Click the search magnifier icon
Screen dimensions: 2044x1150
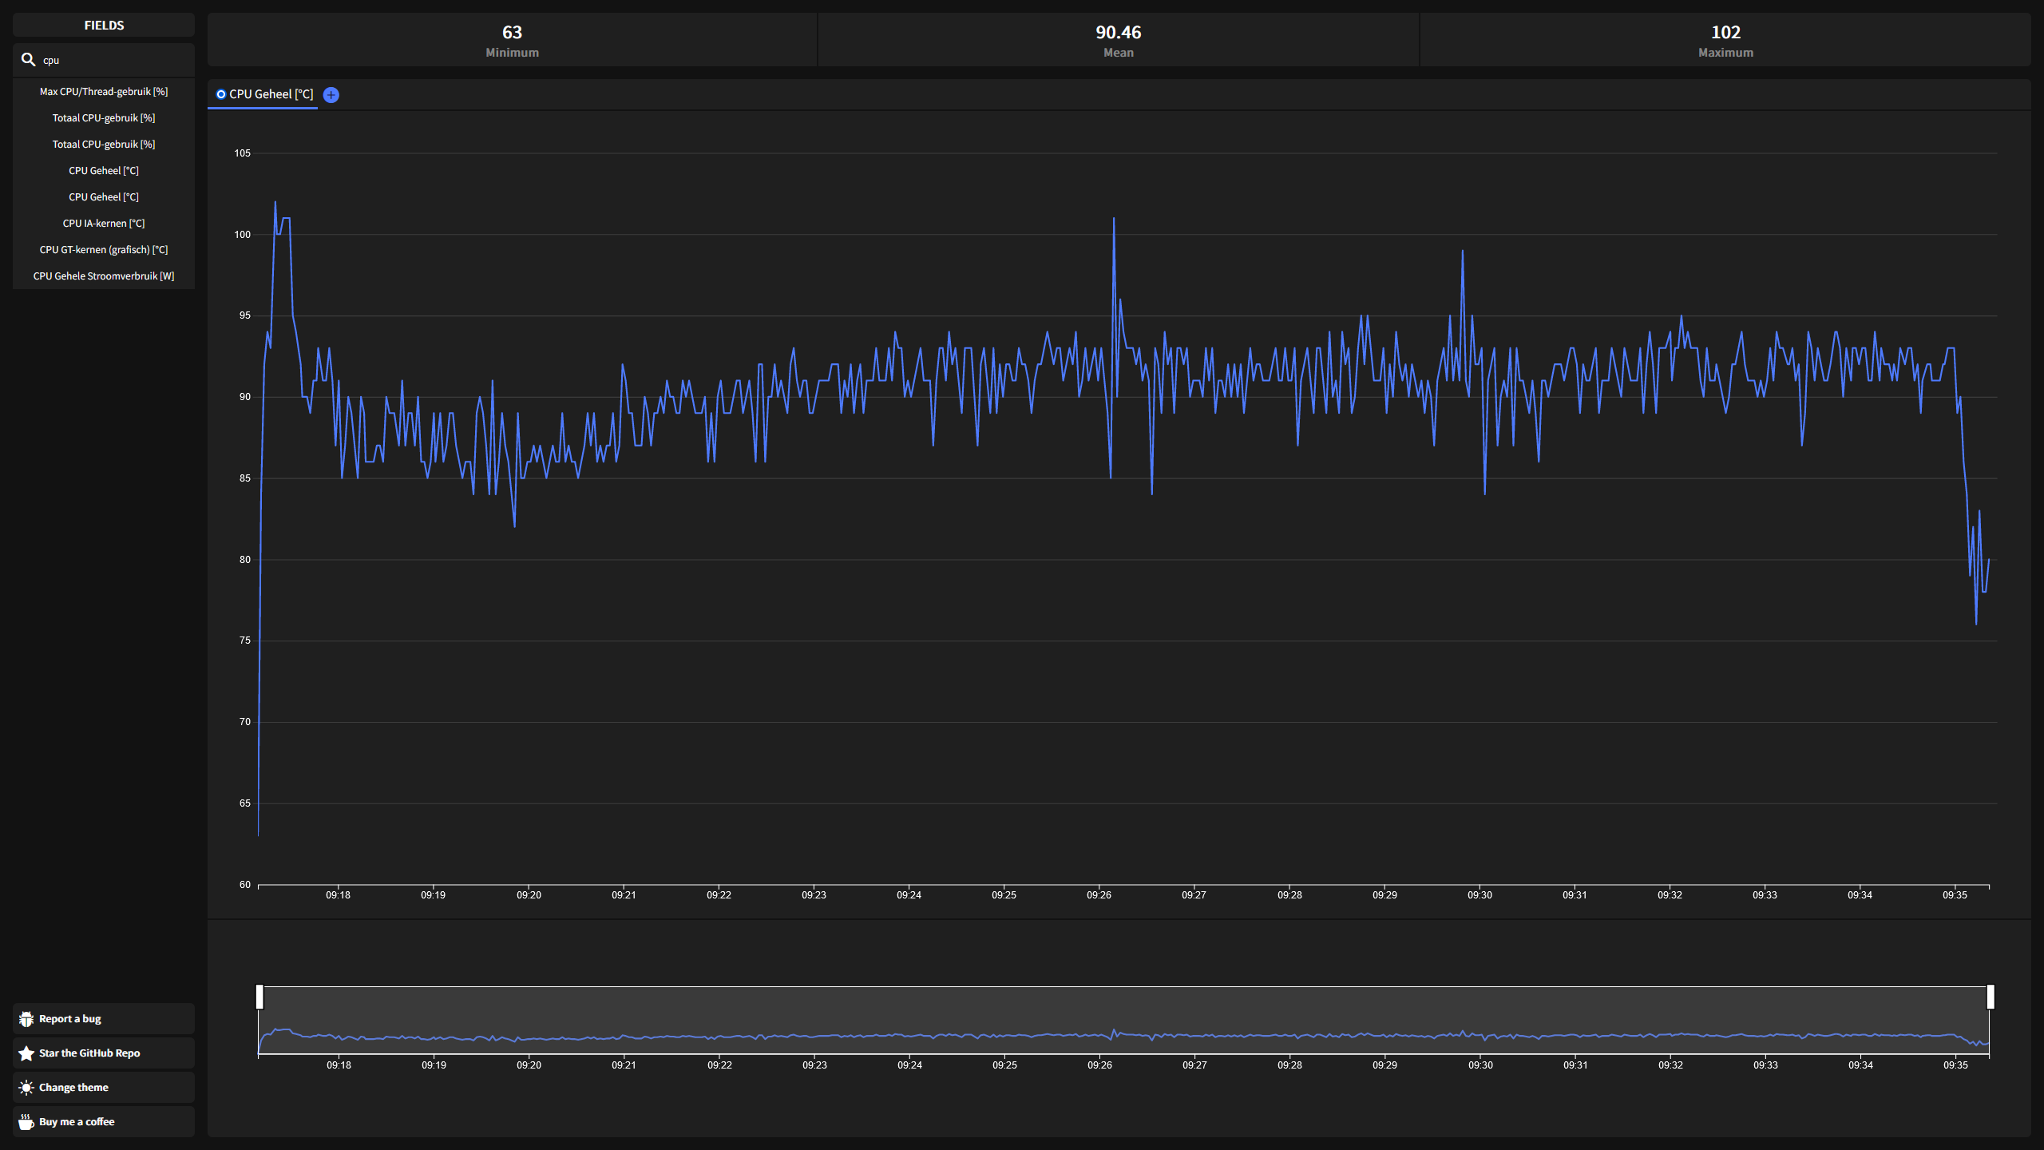point(28,60)
